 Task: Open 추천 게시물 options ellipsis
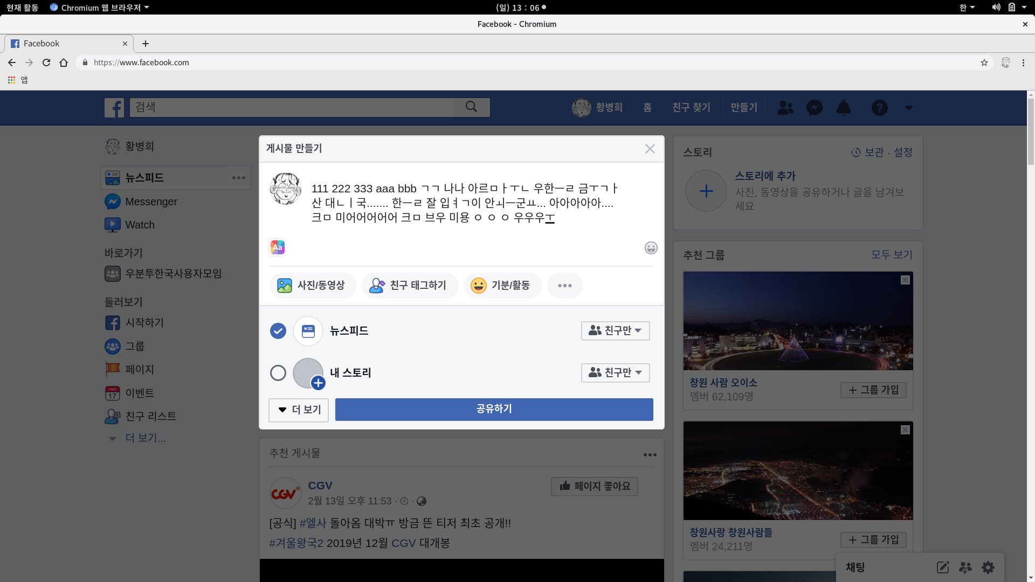coord(650,455)
